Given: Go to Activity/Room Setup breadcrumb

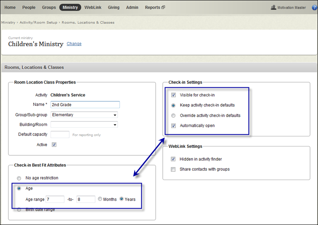Looking at the screenshot, I should (x=38, y=23).
